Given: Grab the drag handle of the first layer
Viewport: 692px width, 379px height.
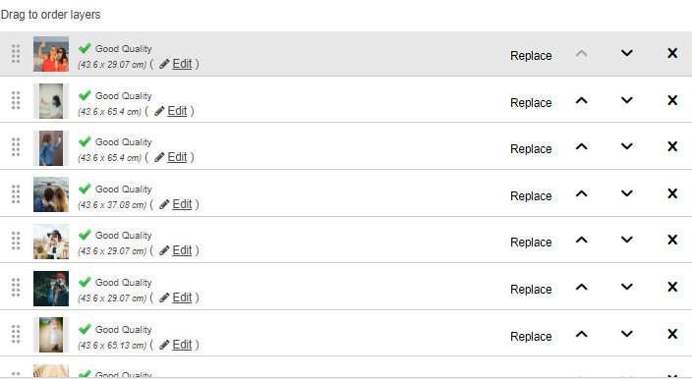Looking at the screenshot, I should (x=16, y=54).
